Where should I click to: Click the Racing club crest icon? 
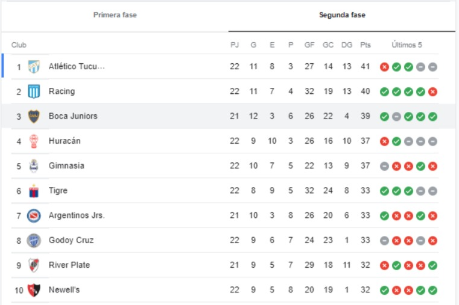pyautogui.click(x=34, y=91)
